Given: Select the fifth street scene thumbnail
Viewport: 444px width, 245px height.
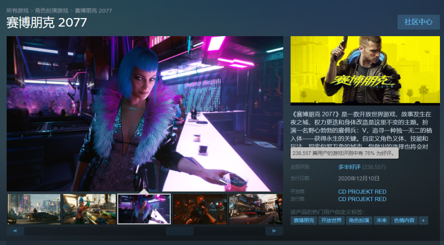Looking at the screenshot, I should [x=255, y=209].
